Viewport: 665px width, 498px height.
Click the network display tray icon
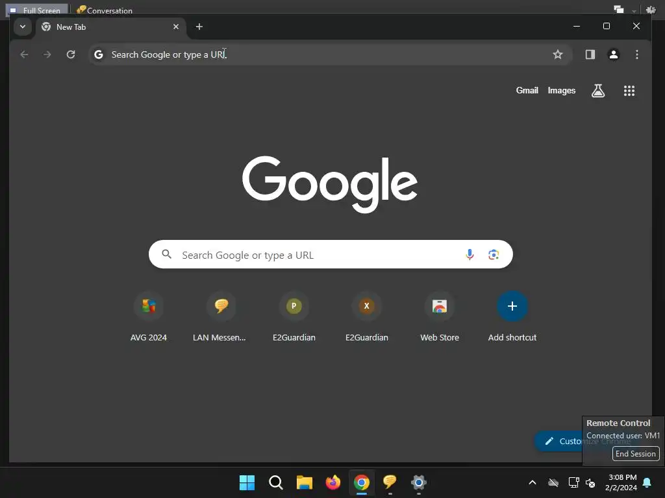click(574, 482)
